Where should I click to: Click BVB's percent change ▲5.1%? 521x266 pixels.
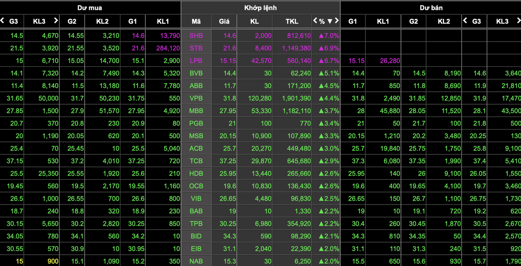tap(329, 73)
